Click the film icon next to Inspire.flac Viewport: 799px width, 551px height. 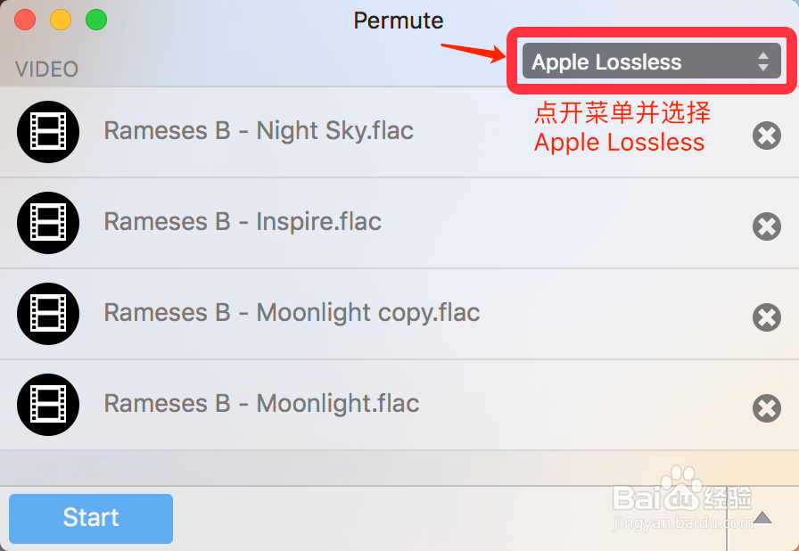pos(48,223)
